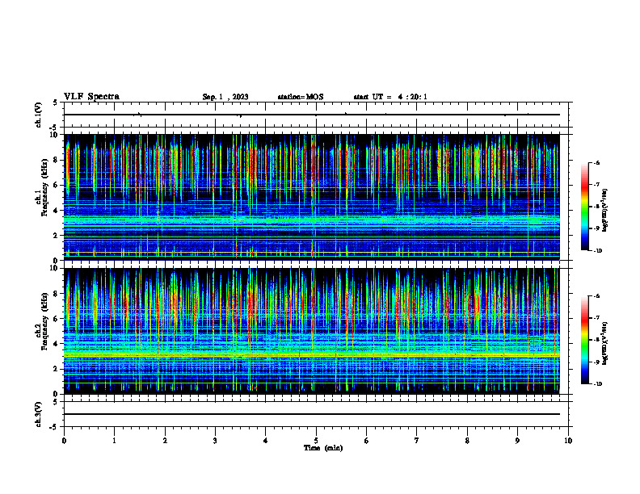Click the "ch.1(V)" waveform axis label

pos(38,115)
